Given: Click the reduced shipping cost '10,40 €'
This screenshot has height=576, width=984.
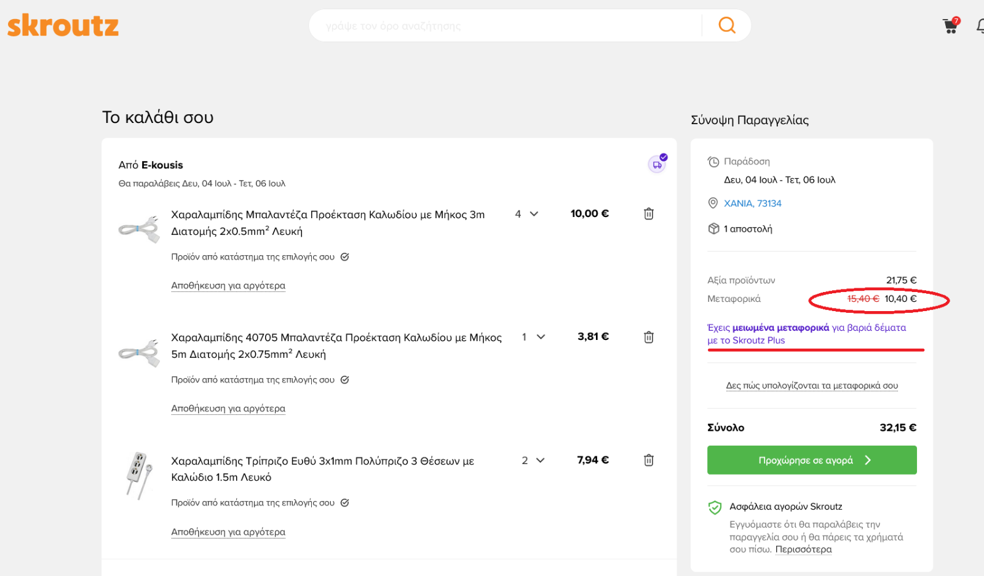Looking at the screenshot, I should tap(900, 299).
